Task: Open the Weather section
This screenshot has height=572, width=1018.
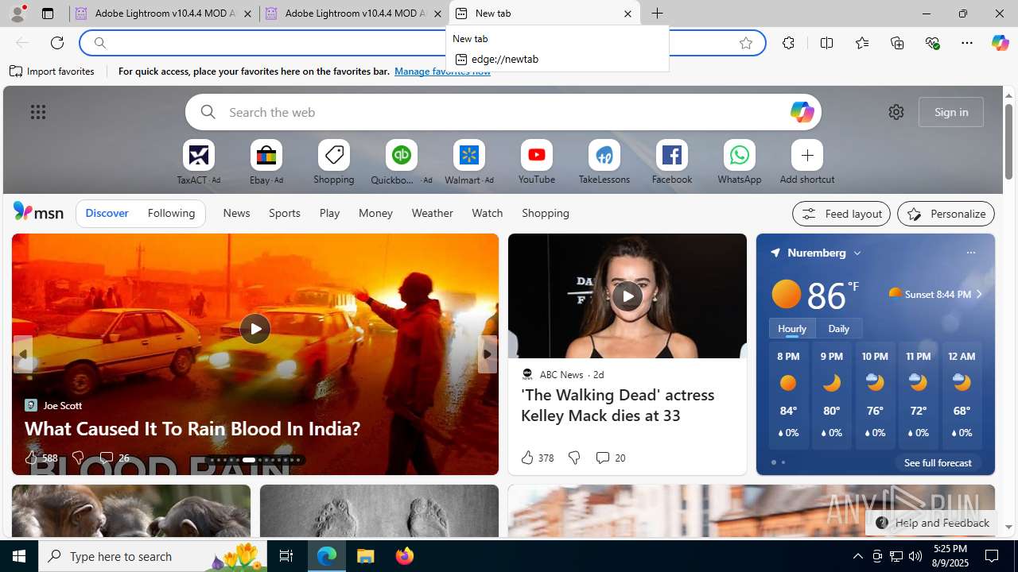Action: (x=432, y=213)
